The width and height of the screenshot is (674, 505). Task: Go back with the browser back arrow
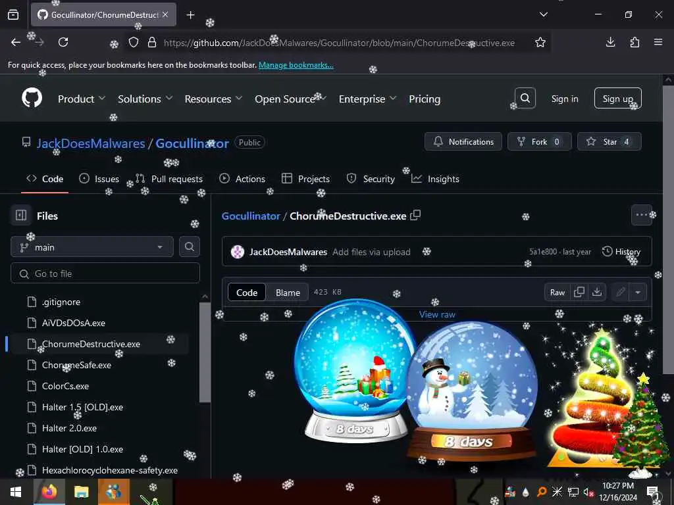click(x=16, y=42)
